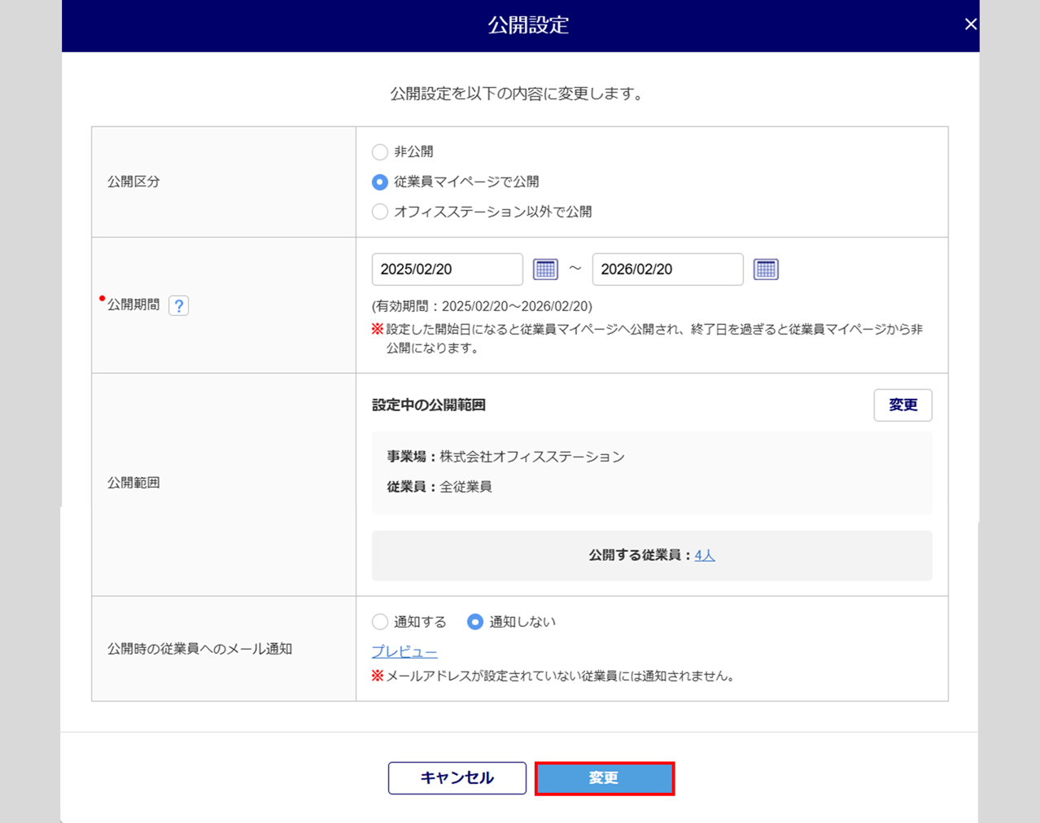The width and height of the screenshot is (1040, 823).
Task: Select 従業員マイページで公開 radio button
Action: coord(380,182)
